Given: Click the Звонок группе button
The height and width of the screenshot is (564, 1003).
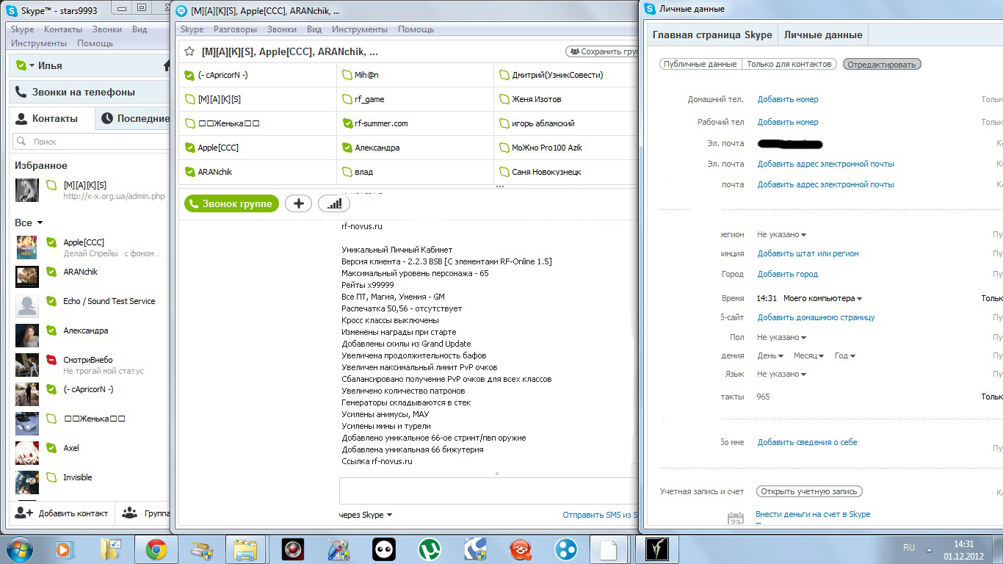Looking at the screenshot, I should point(231,204).
